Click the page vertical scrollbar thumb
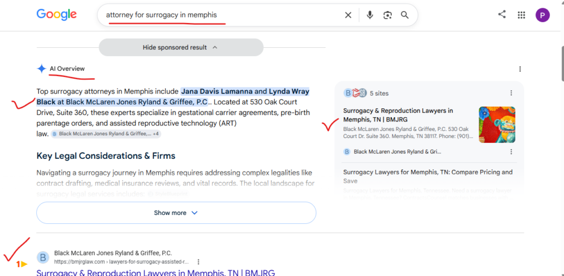This screenshot has width=564, height=276. [x=561, y=64]
